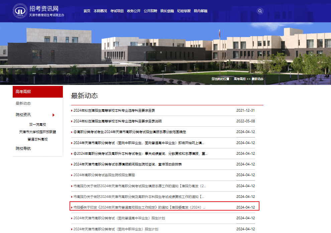Open 天津市大学校园开放联盟 sidebar link
This screenshot has height=233, width=331.
(37, 132)
